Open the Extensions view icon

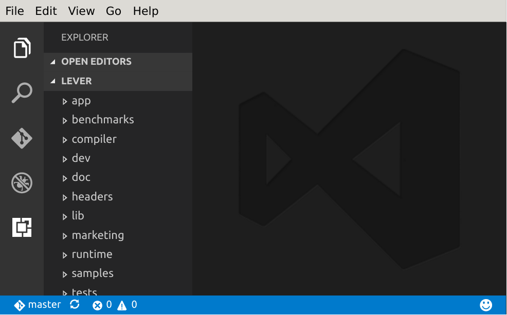click(22, 227)
